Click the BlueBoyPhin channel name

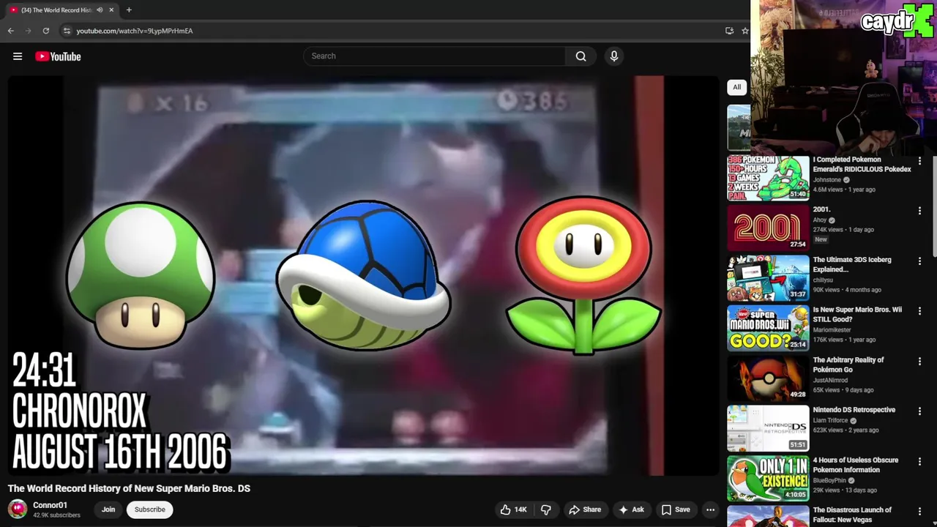click(829, 480)
